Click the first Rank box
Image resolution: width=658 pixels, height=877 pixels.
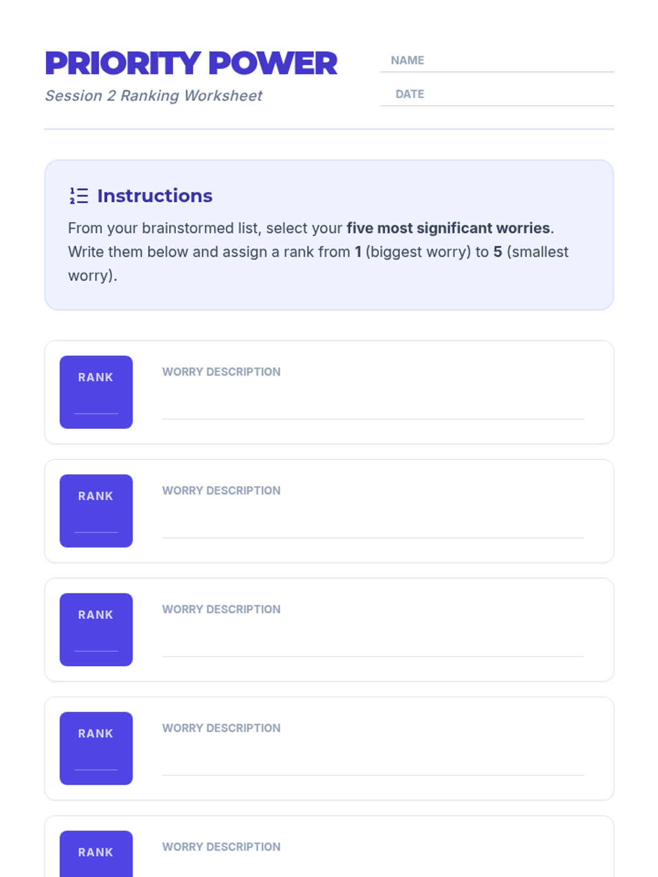(x=96, y=392)
